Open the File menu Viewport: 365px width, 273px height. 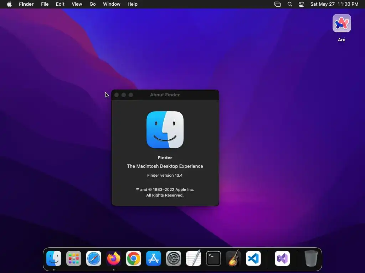tap(45, 4)
